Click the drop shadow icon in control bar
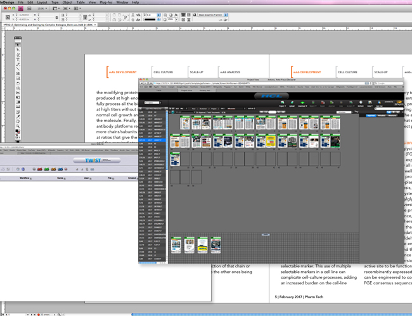 coord(171,15)
